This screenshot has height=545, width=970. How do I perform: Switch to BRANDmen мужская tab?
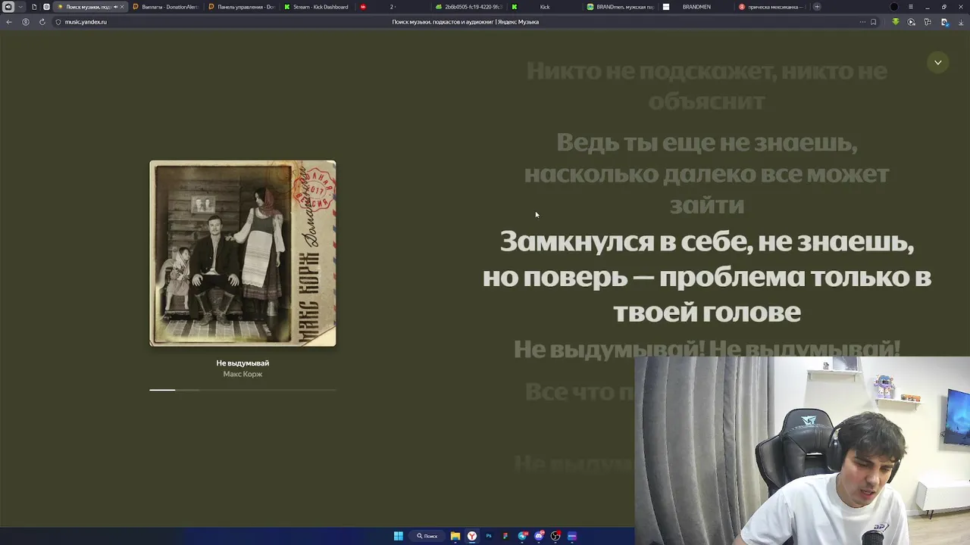pyautogui.click(x=621, y=7)
